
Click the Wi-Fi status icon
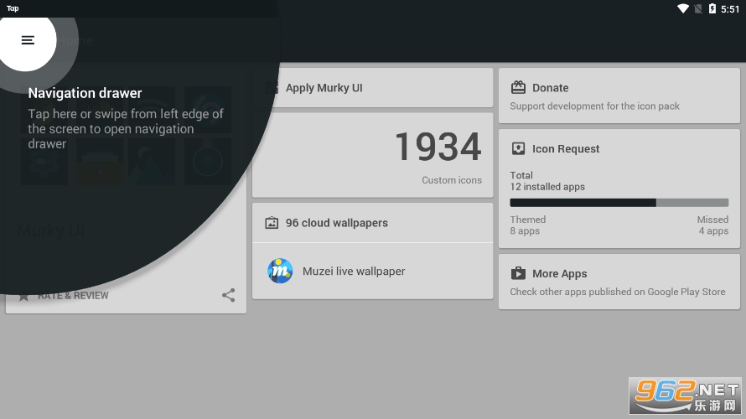pyautogui.click(x=683, y=8)
